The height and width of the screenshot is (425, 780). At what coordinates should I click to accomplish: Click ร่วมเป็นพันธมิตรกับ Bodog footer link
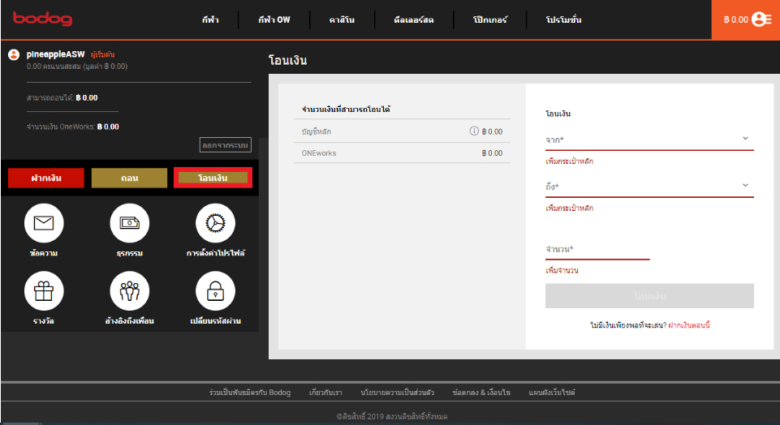coord(250,393)
